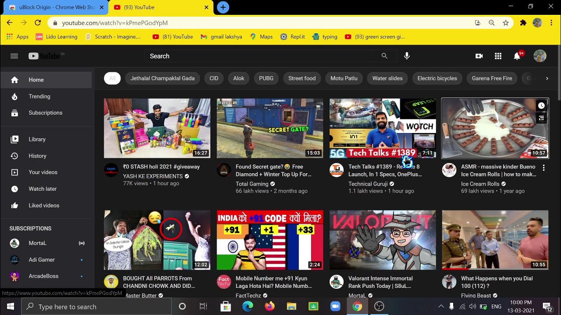The width and height of the screenshot is (561, 315).
Task: Start voice search with microphone icon
Action: tap(407, 56)
